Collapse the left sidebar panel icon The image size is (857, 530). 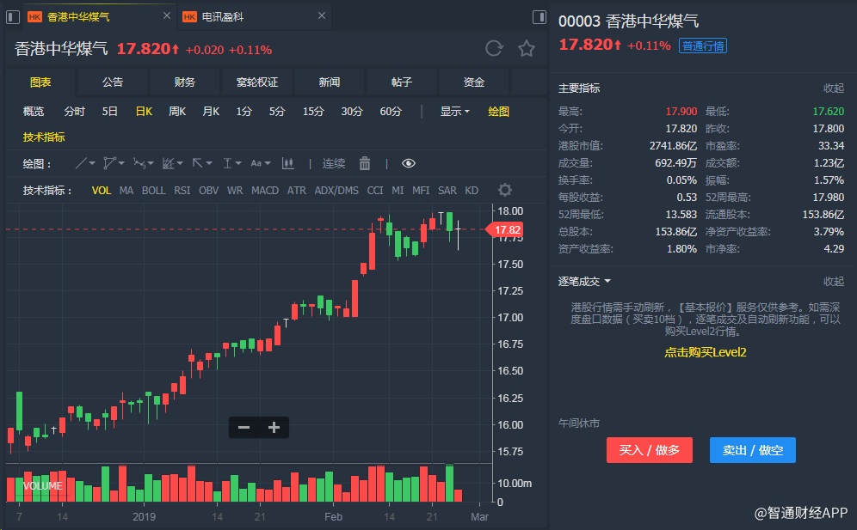13,16
